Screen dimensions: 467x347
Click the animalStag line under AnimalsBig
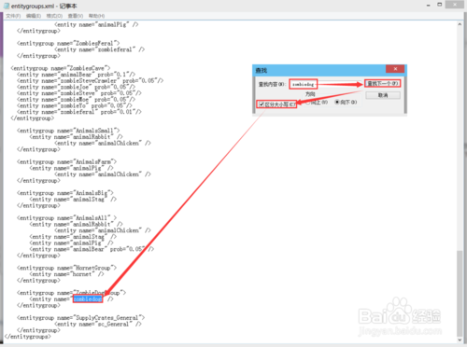[x=73, y=200]
